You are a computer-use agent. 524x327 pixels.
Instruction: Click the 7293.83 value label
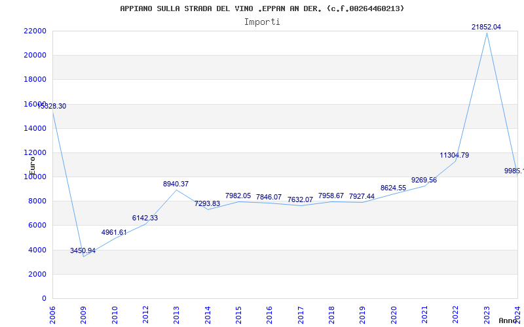(207, 203)
